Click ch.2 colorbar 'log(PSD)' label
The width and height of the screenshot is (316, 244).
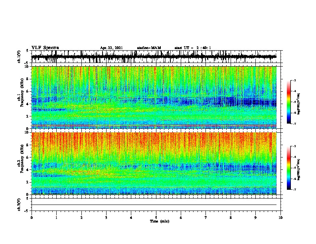299,169
